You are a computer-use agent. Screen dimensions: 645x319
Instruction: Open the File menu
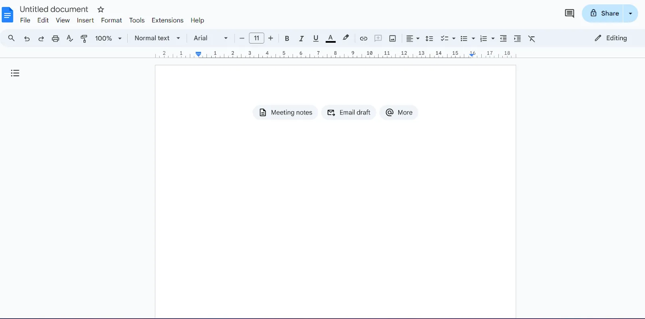coord(25,20)
